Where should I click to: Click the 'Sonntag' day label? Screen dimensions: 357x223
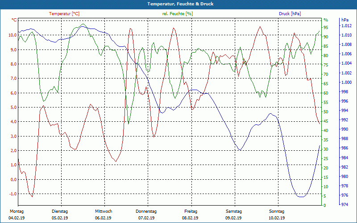[277, 211]
